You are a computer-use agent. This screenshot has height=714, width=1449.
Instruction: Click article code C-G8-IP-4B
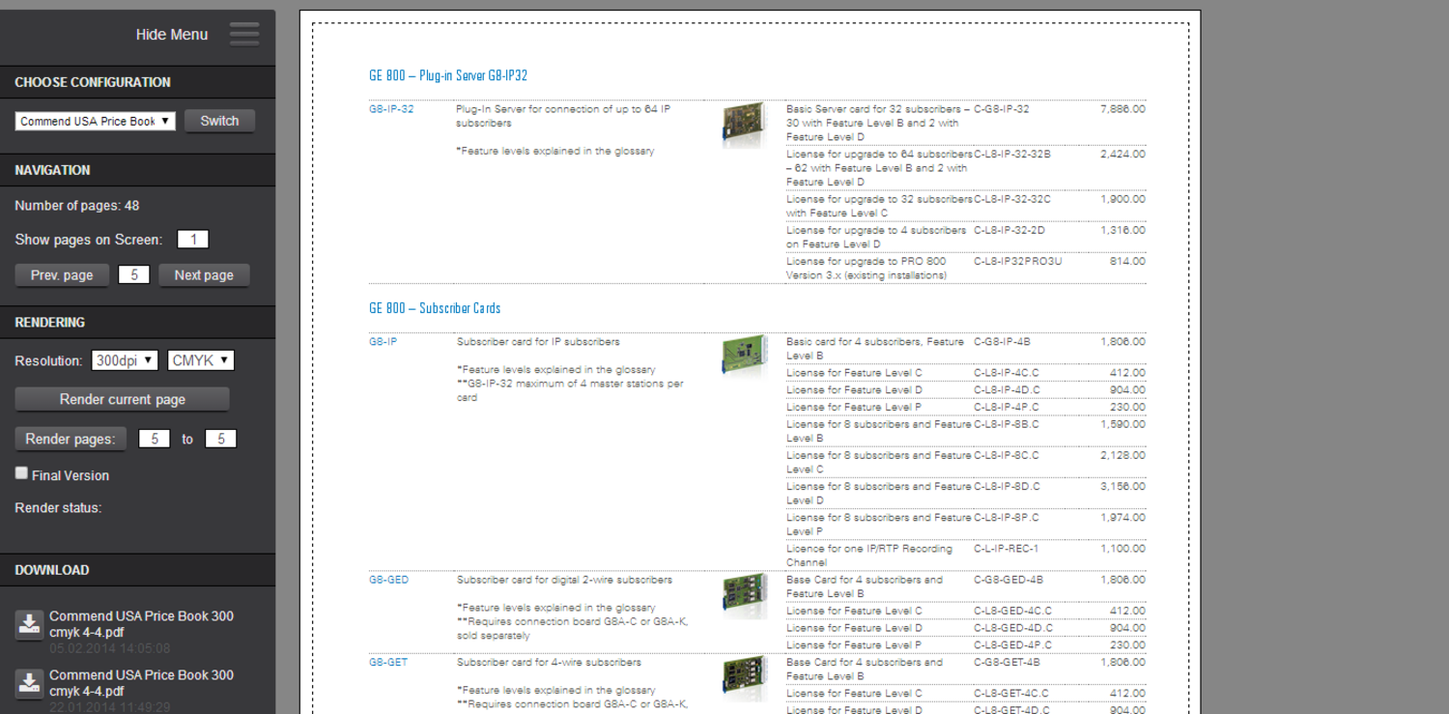[1002, 342]
